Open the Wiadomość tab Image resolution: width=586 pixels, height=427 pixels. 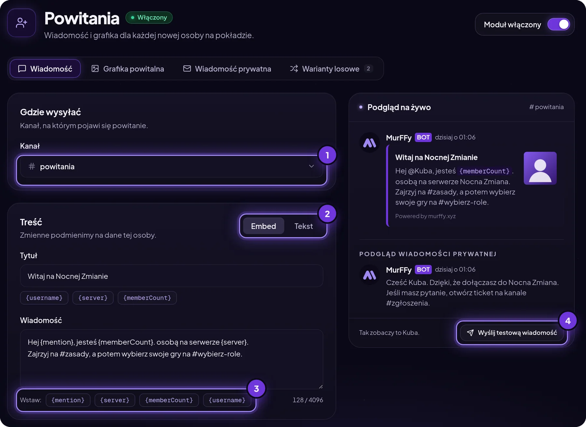coord(45,69)
